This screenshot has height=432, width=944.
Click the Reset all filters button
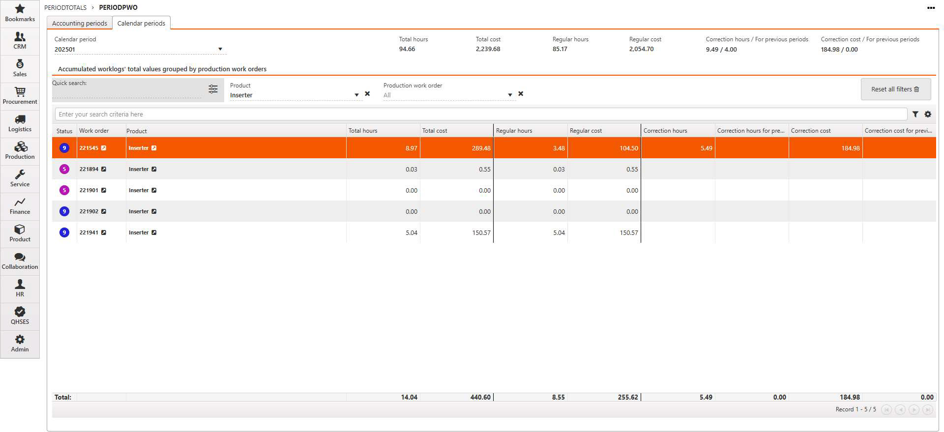[895, 89]
